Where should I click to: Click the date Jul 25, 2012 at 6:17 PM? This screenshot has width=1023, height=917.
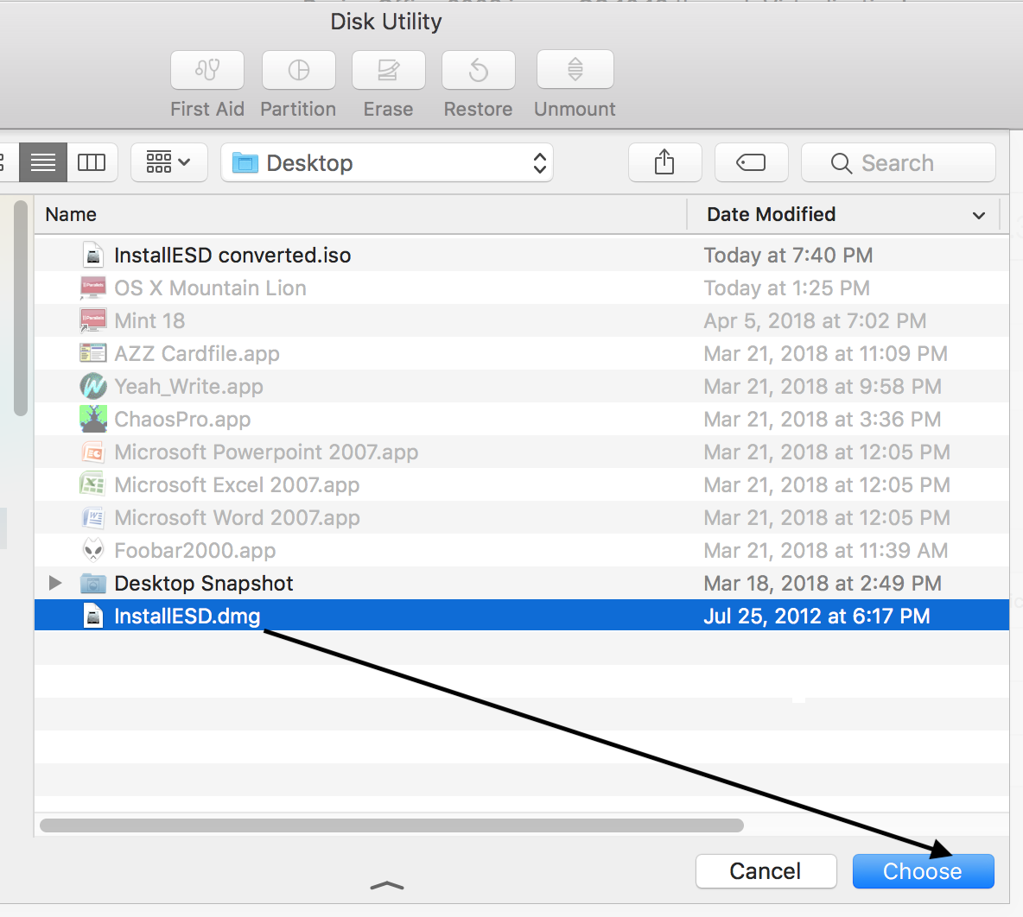816,616
